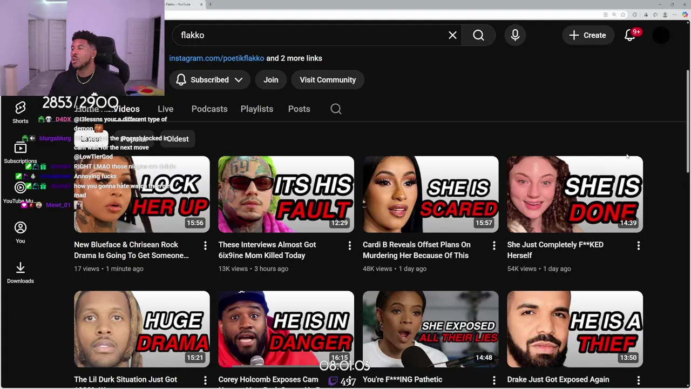Open 'The Lil Durk Situation Just Got' title
Viewport: 691px width, 389px height.
tap(125, 380)
